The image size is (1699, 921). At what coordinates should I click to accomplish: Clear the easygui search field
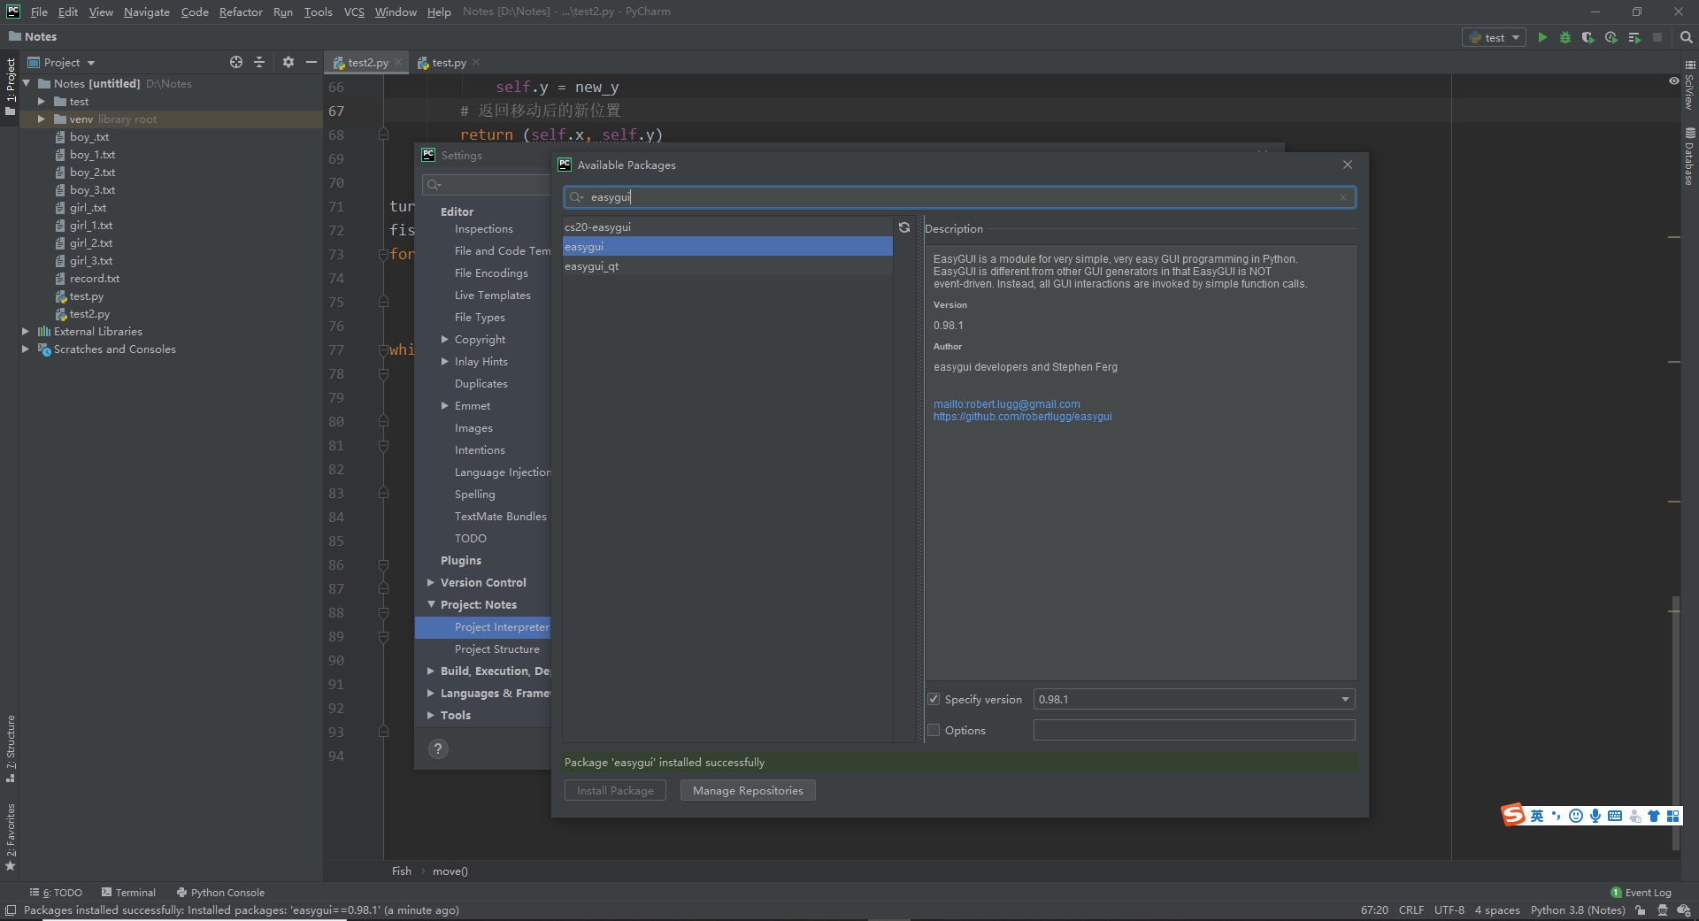tap(1343, 197)
